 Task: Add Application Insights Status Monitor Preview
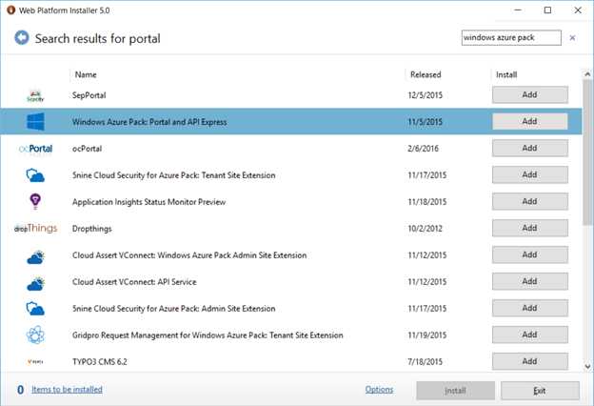coord(530,201)
